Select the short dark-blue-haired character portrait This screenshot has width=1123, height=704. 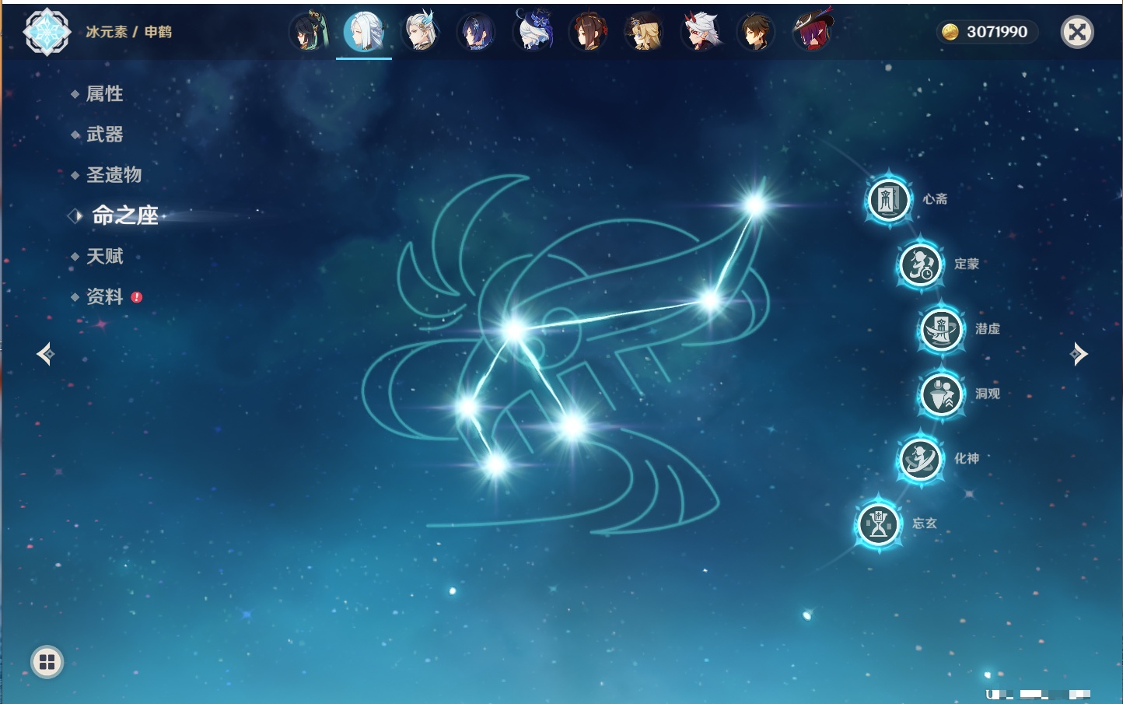coord(476,32)
